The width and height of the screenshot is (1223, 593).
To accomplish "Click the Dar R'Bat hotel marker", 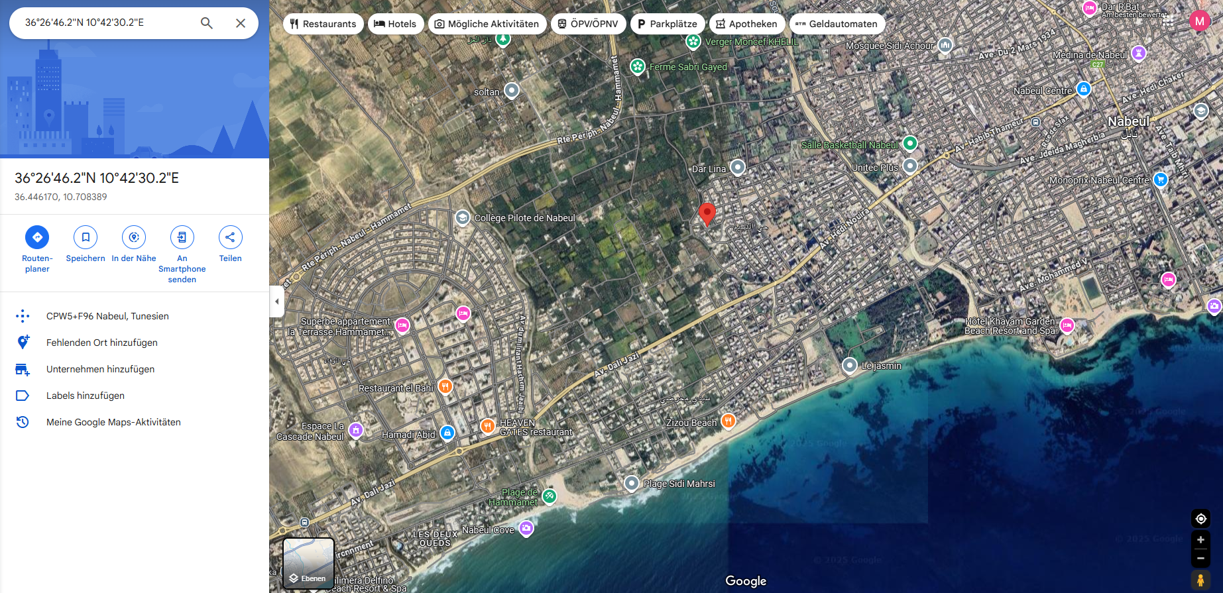I will (1089, 8).
